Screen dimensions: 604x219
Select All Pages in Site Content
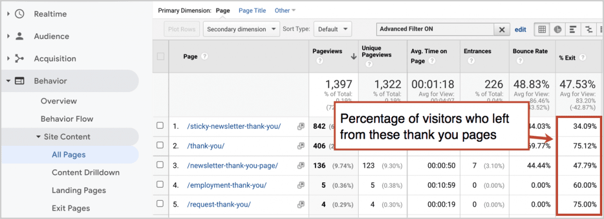click(68, 155)
